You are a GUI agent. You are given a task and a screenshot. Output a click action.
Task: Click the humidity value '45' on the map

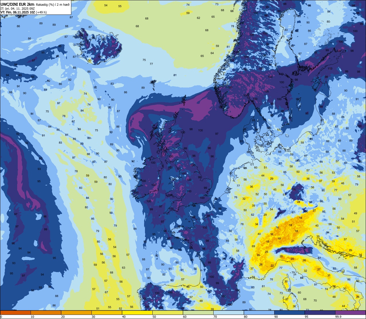click(275, 190)
